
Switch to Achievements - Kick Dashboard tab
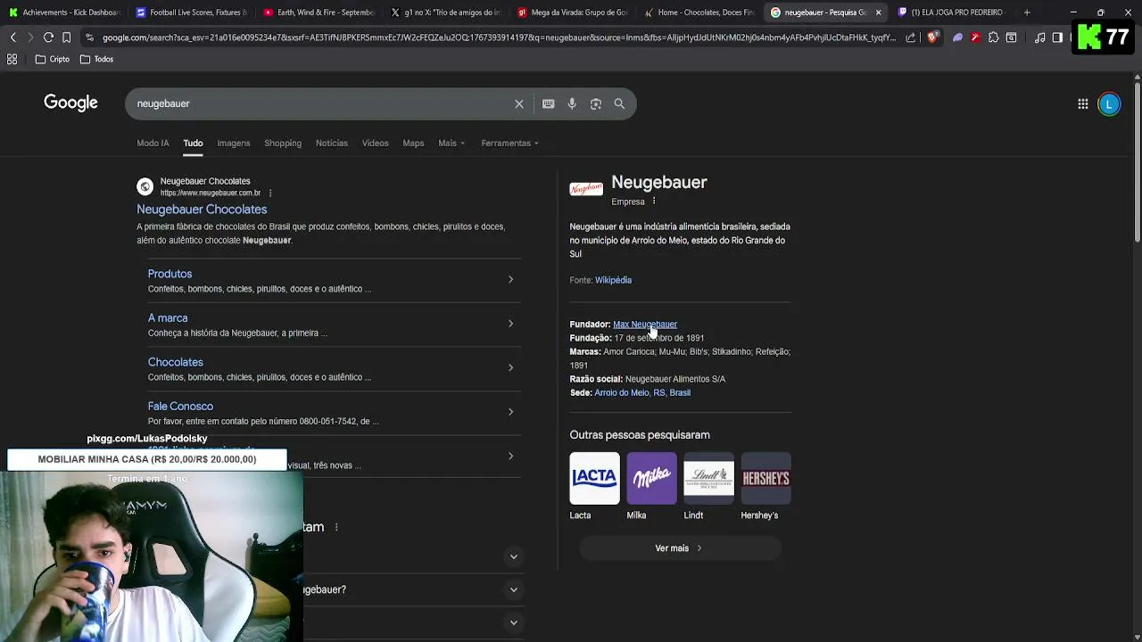(x=63, y=12)
